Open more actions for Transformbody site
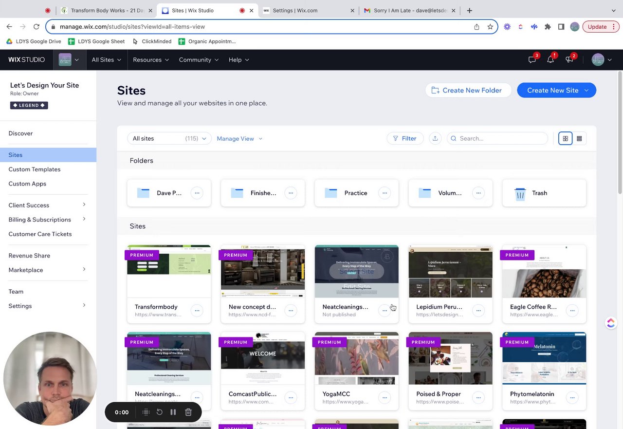623x429 pixels. pyautogui.click(x=197, y=310)
